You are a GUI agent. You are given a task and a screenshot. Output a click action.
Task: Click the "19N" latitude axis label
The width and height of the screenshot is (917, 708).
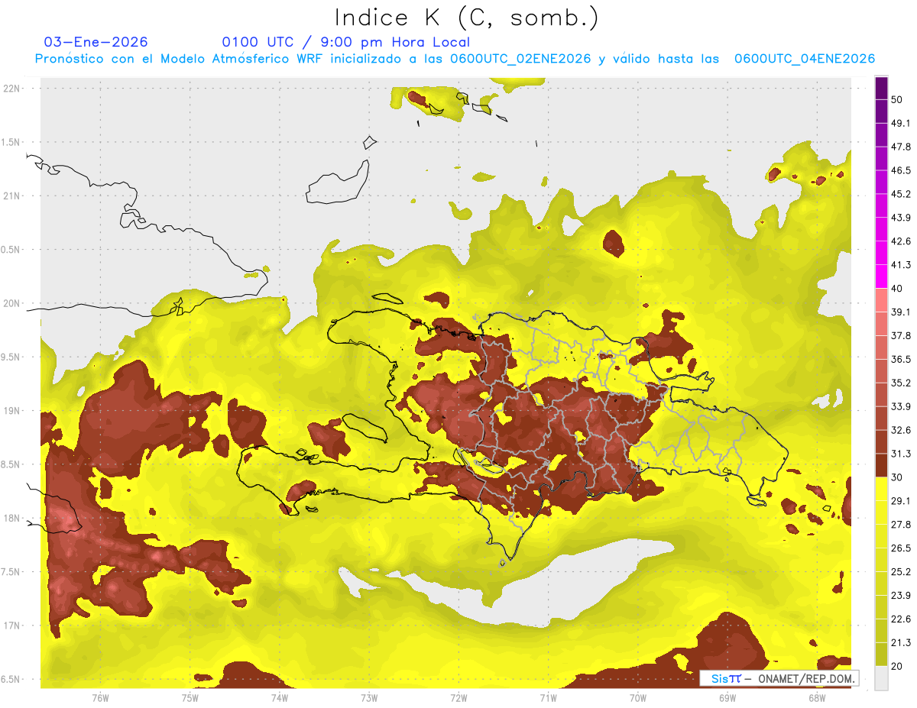click(11, 410)
